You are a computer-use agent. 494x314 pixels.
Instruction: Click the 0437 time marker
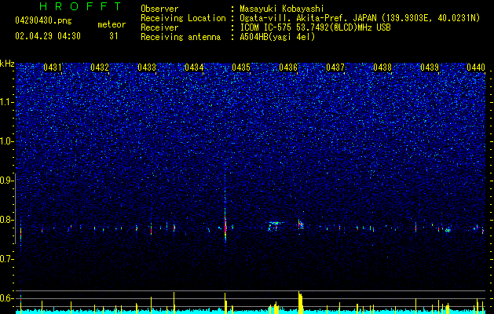pos(335,68)
